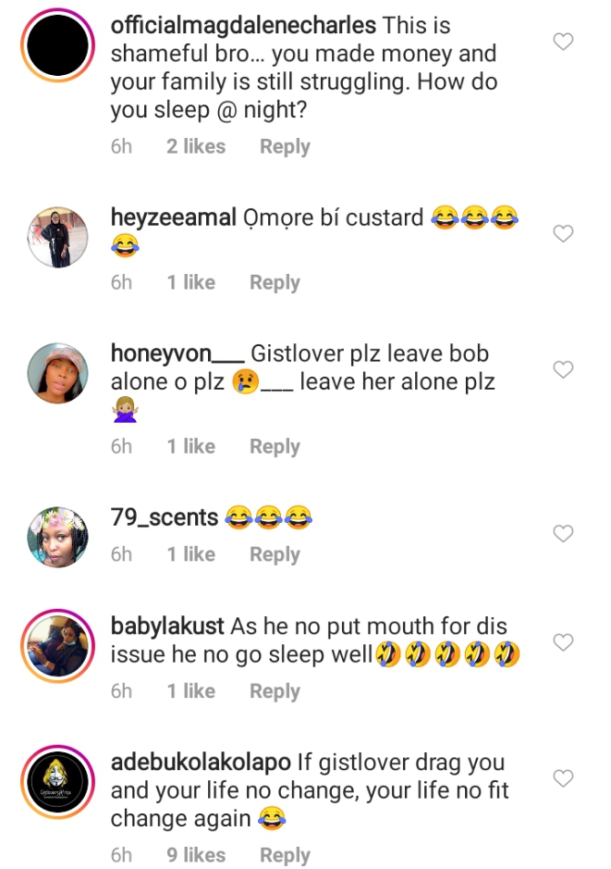
Task: Open adebukolakolapo's profile avatar
Action: pos(57,782)
